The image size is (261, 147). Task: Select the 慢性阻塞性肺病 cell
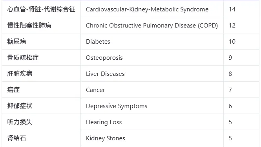(41, 25)
